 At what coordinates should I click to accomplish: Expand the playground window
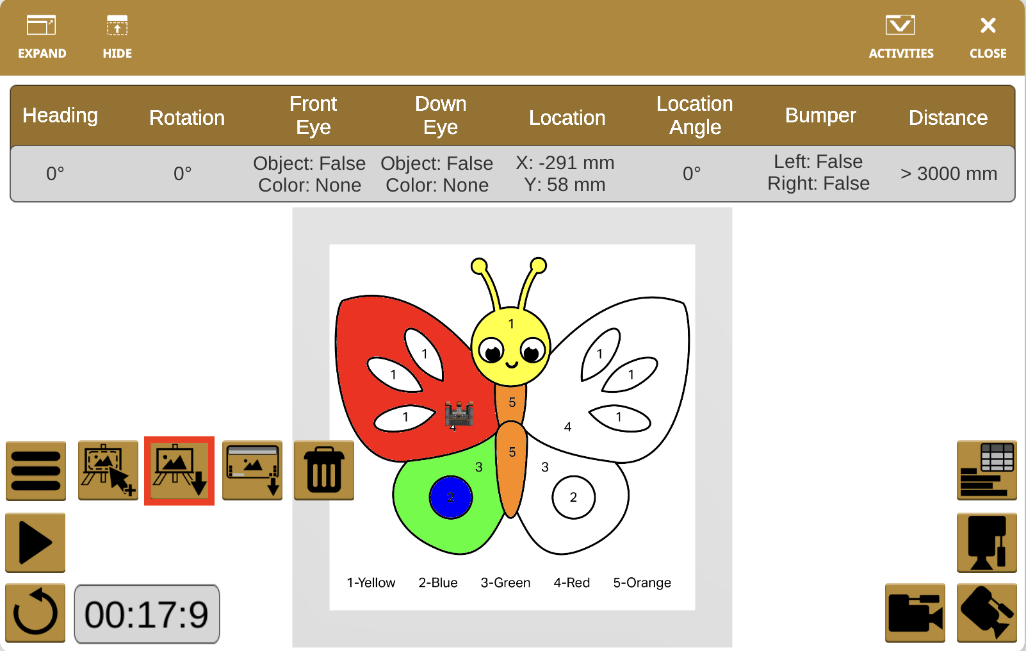point(42,37)
